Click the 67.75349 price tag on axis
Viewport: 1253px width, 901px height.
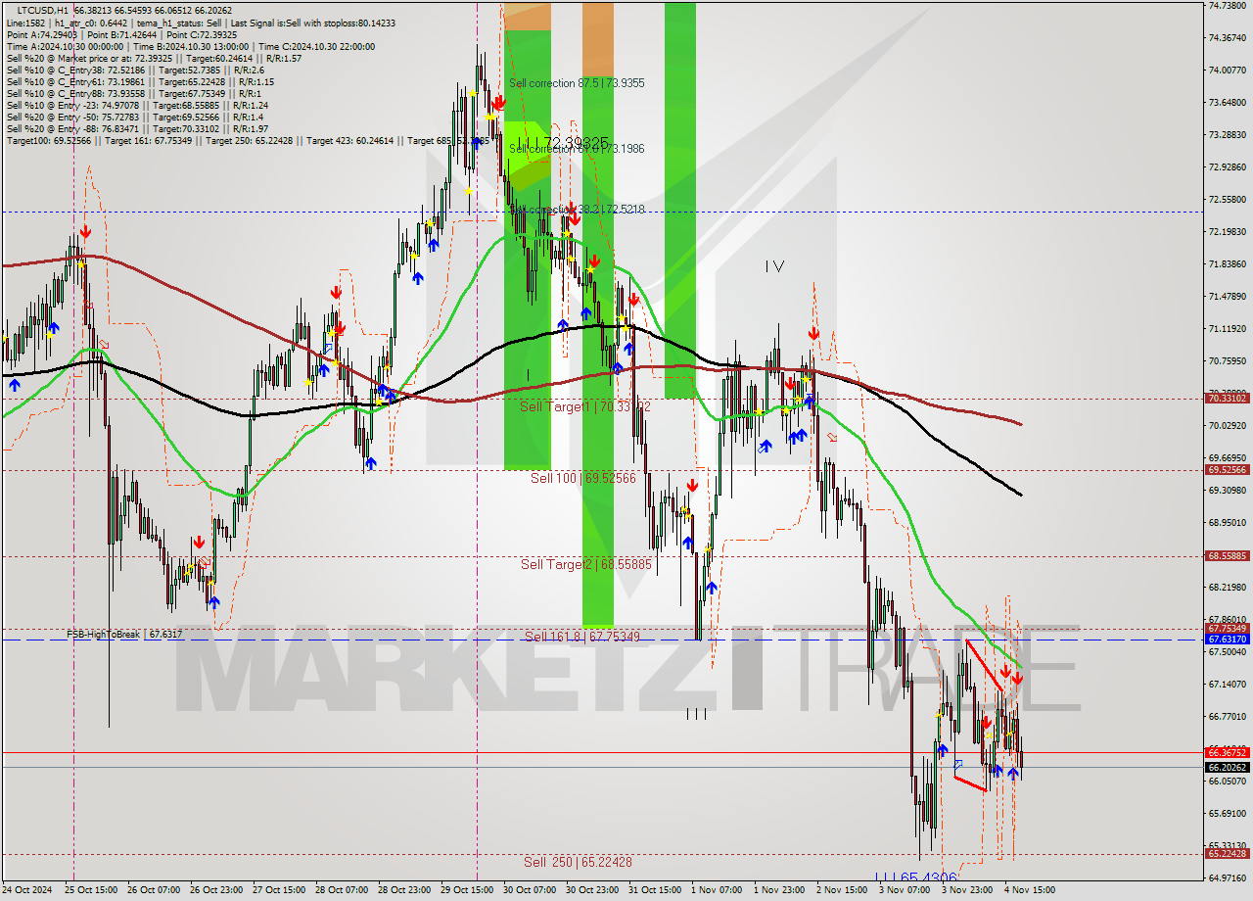(x=1228, y=629)
